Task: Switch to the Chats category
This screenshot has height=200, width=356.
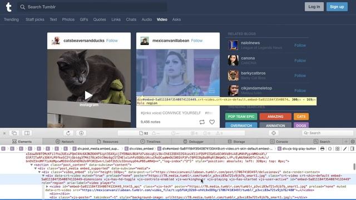Action: tap(131, 19)
